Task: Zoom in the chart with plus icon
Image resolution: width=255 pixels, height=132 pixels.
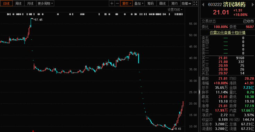Action: click(112, 3)
